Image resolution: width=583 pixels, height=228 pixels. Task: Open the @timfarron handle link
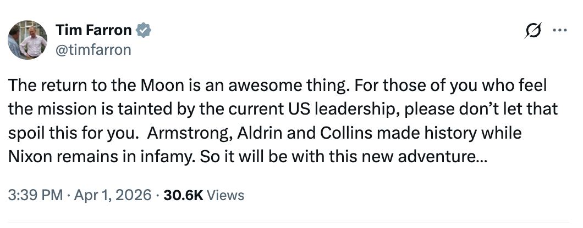(94, 50)
